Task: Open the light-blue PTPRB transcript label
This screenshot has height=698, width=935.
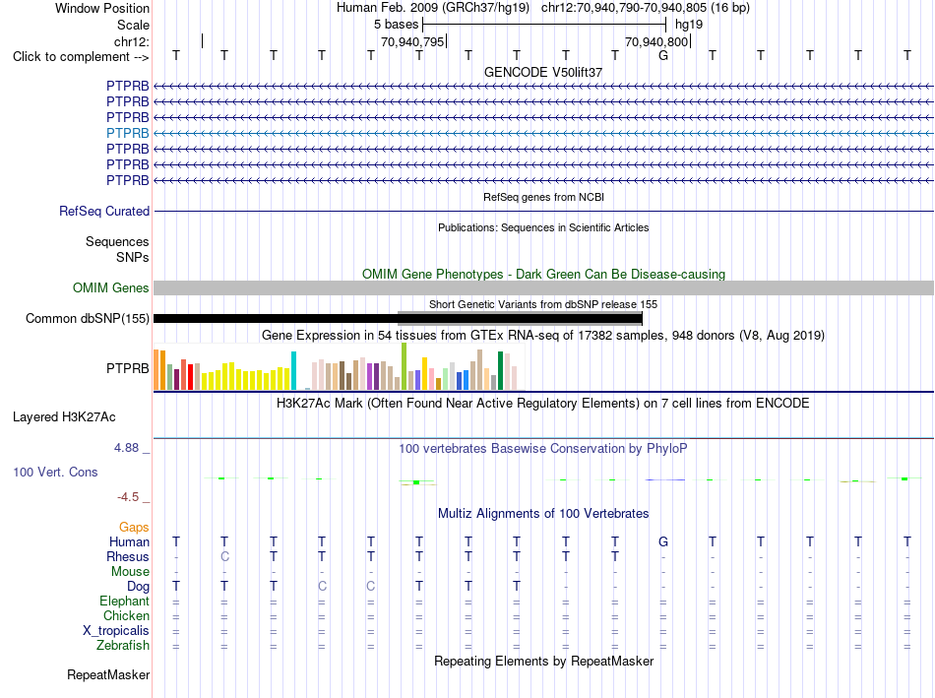Action: 128,133
